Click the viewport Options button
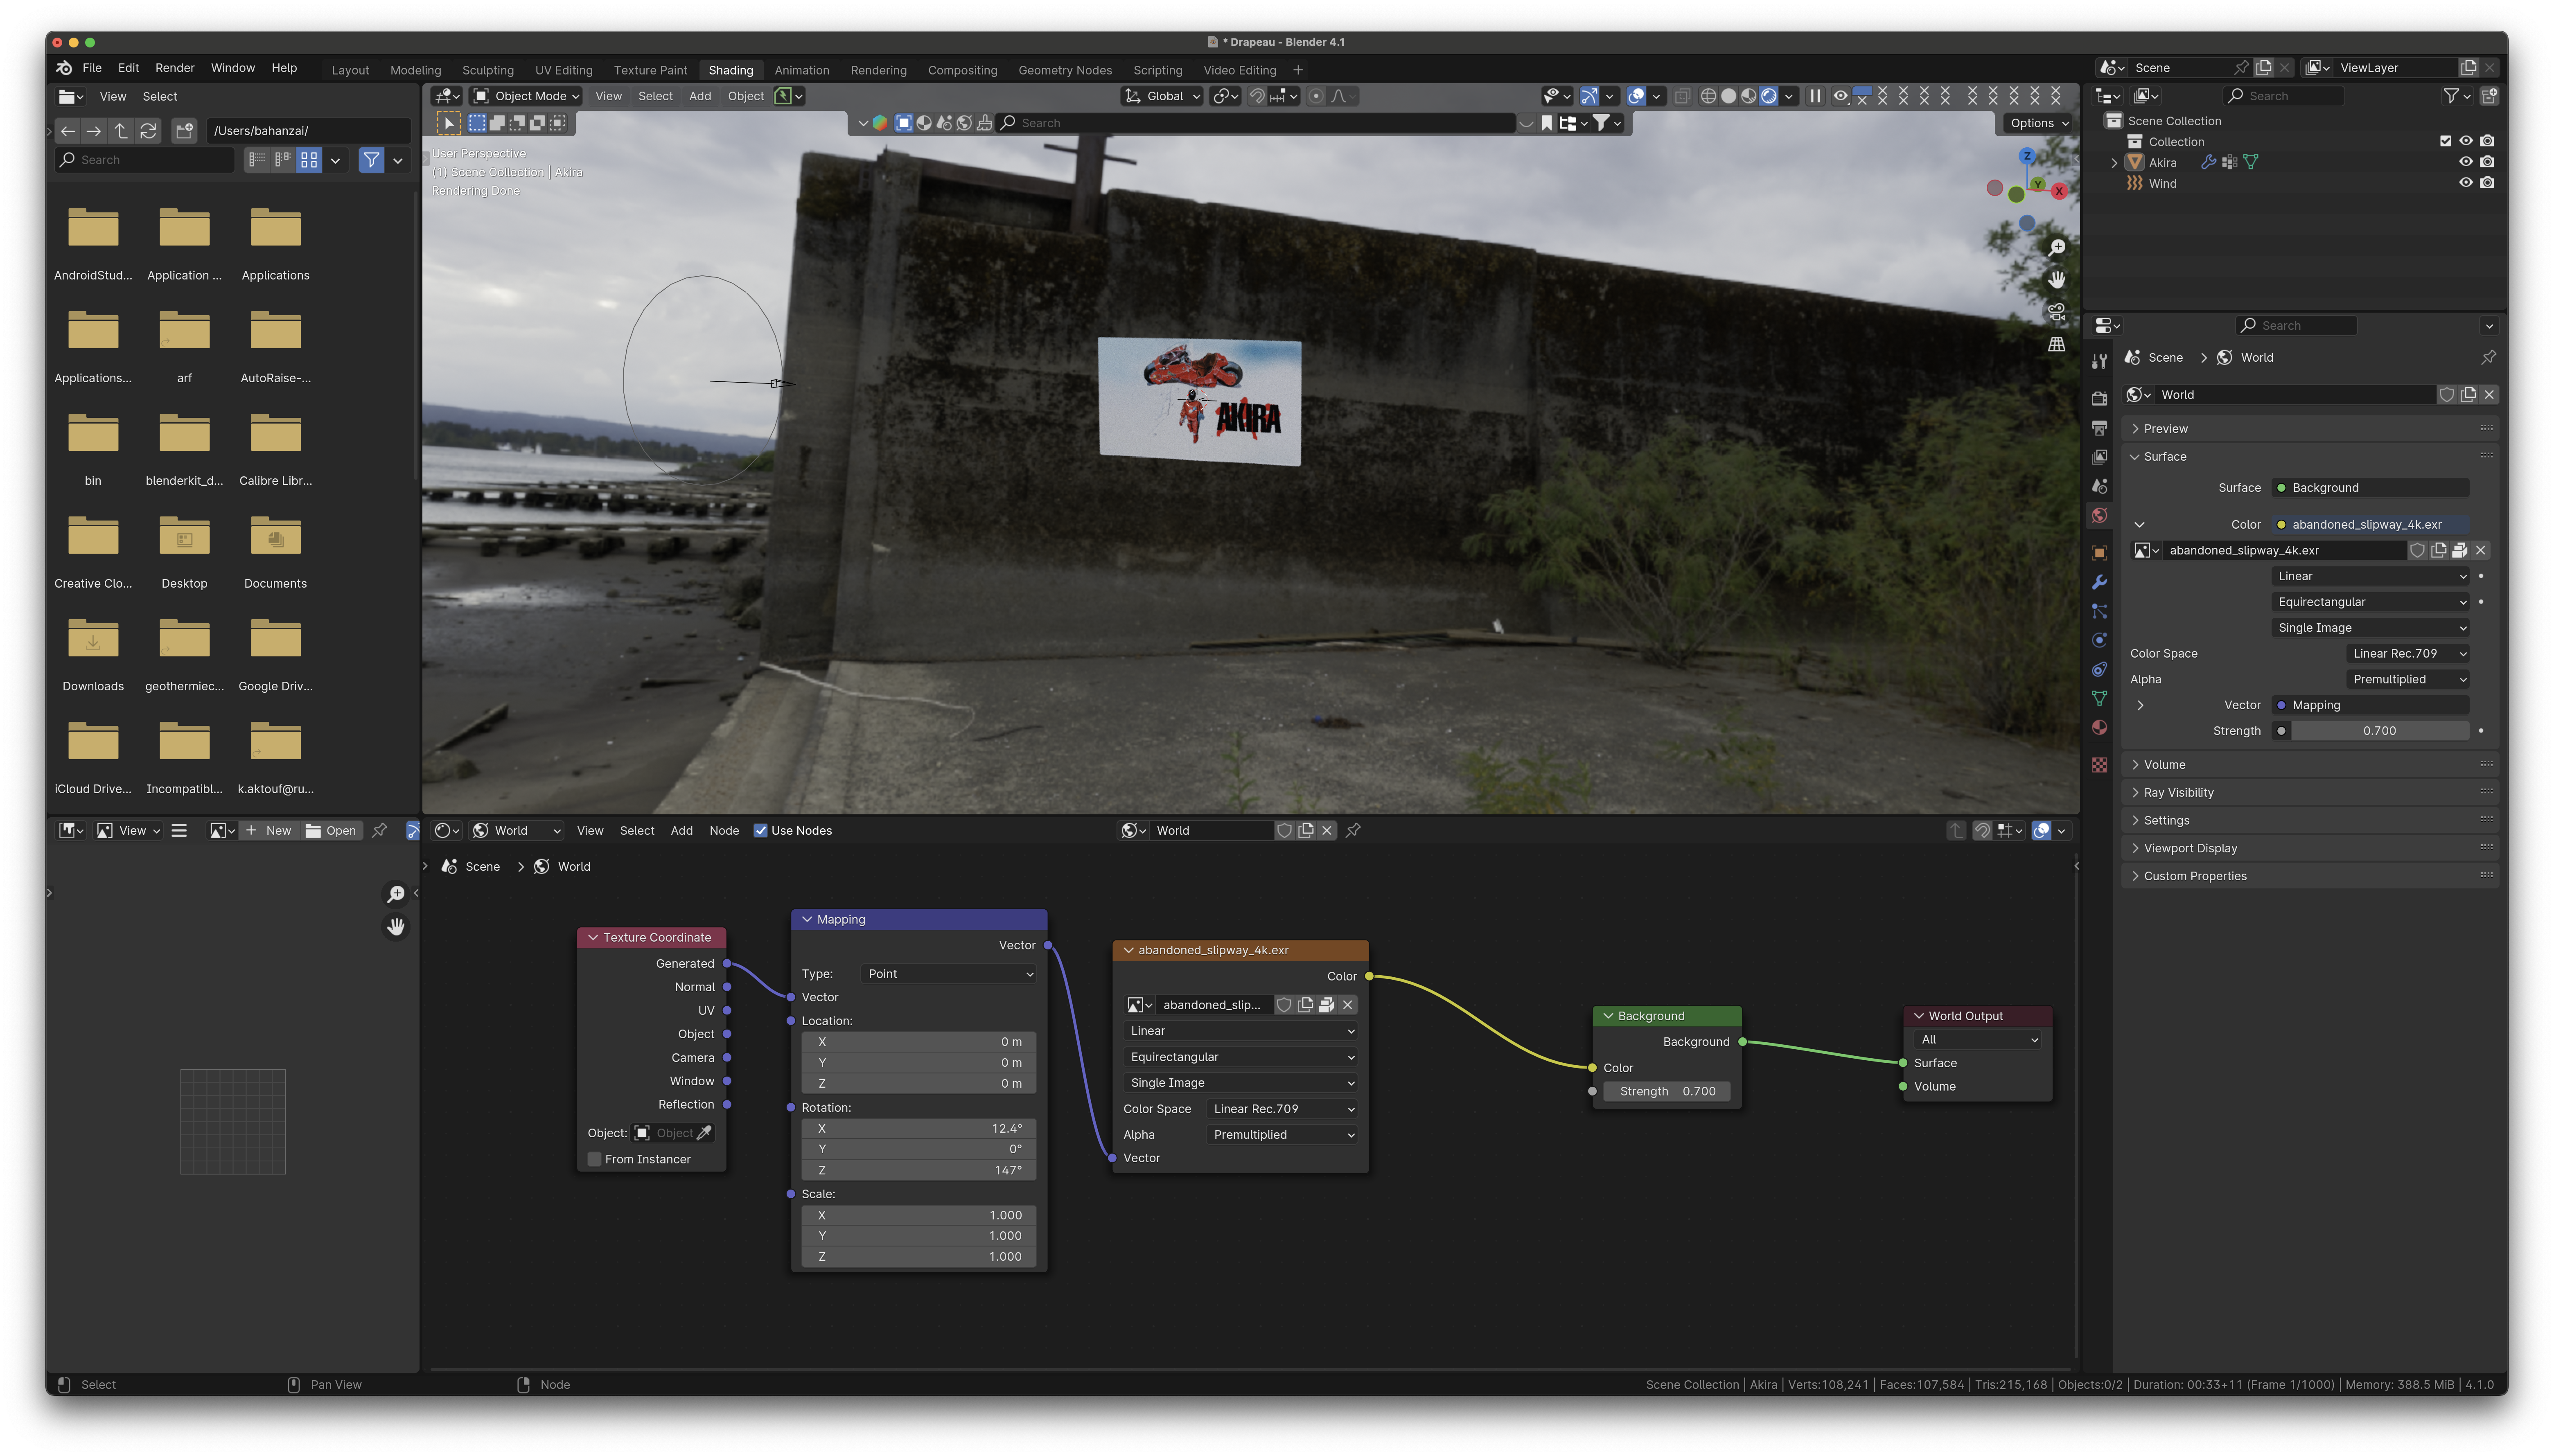 2039,123
